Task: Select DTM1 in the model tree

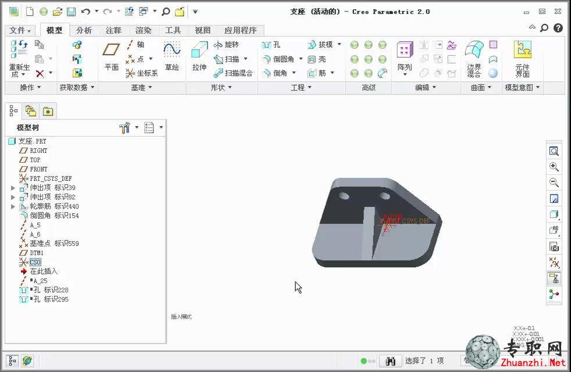Action: coord(37,253)
